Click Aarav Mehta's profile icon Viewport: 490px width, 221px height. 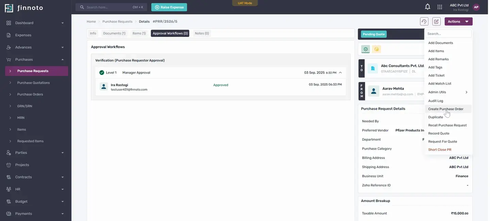point(374,91)
